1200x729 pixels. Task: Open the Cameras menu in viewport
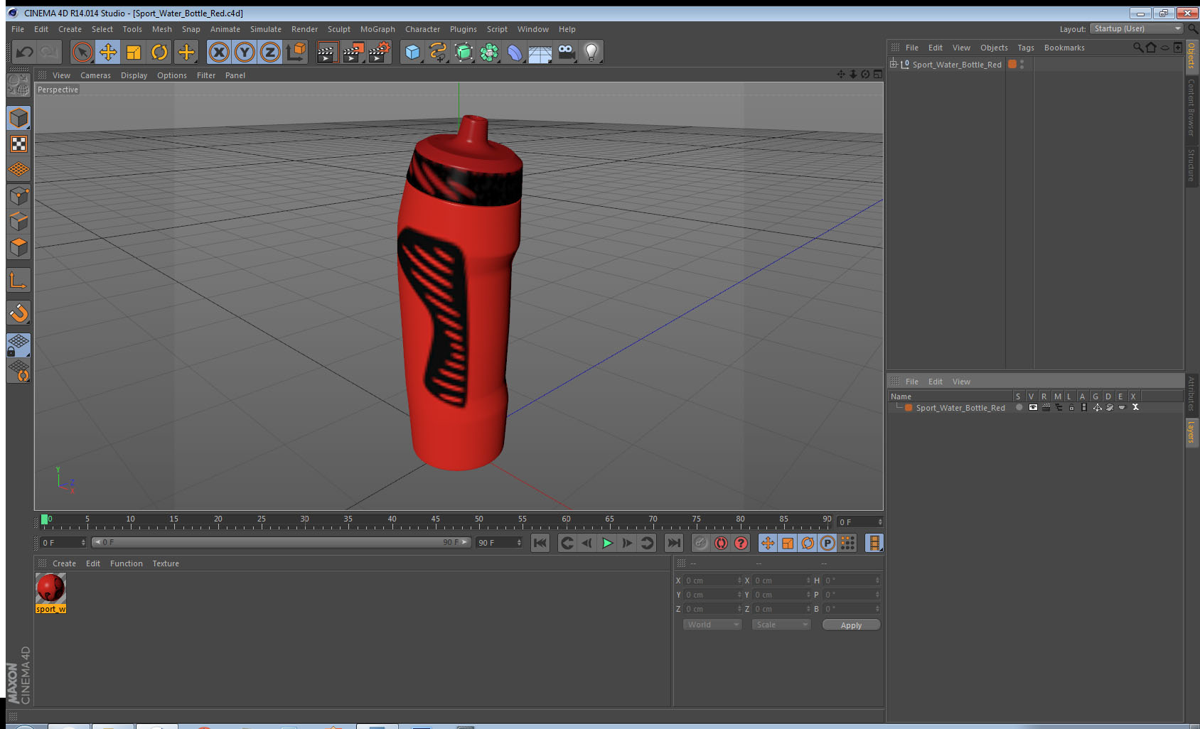[95, 75]
